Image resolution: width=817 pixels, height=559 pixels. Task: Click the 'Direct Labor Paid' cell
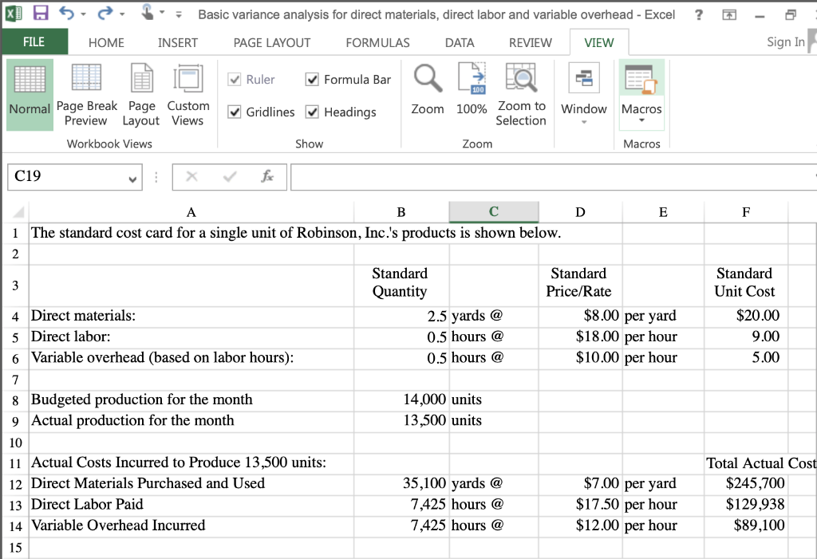[191, 506]
